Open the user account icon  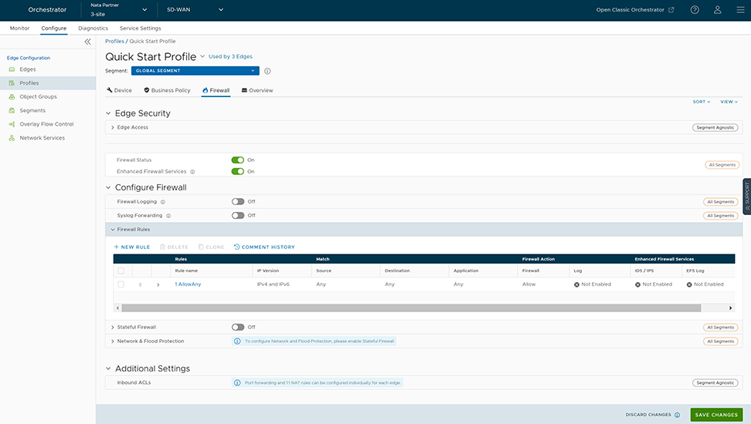click(x=717, y=10)
